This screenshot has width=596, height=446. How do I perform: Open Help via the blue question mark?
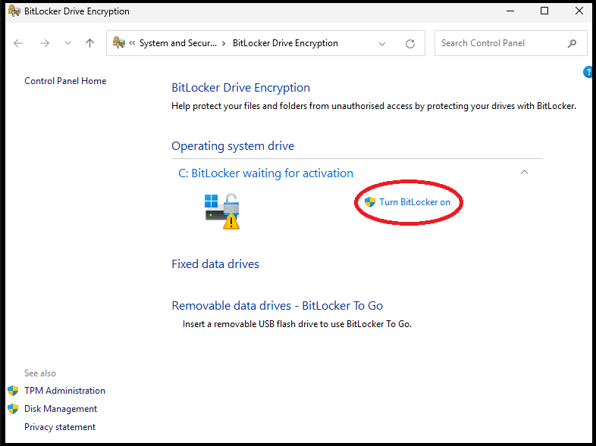[588, 72]
